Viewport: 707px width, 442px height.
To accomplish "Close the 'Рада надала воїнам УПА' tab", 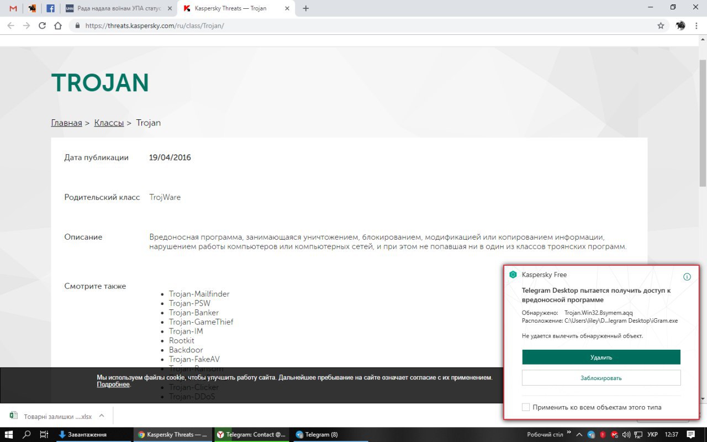I will pyautogui.click(x=169, y=8).
